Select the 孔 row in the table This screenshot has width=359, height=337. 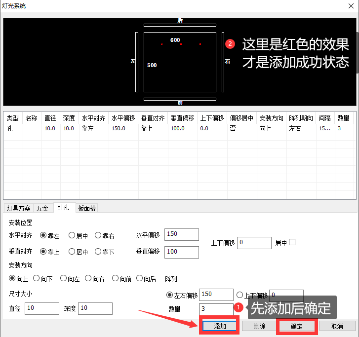[x=179, y=128]
